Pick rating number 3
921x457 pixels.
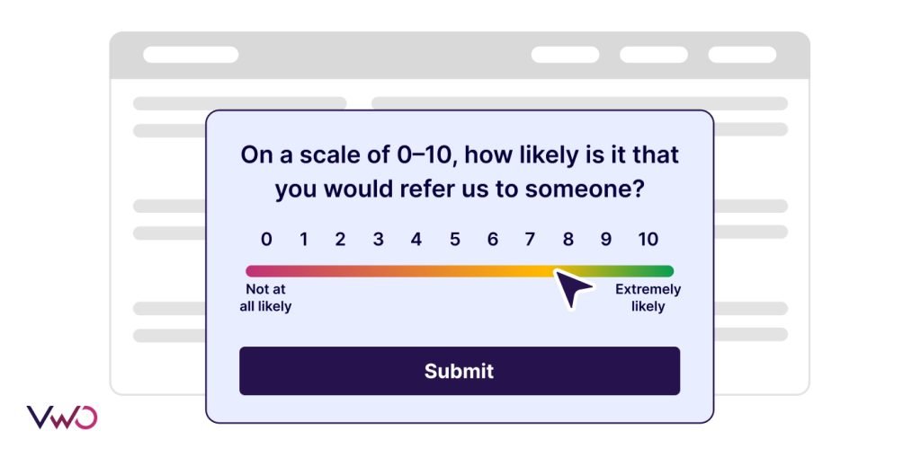(x=379, y=240)
